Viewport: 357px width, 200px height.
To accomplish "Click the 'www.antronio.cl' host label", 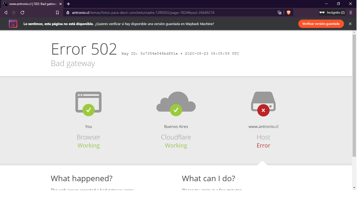I will [263, 127].
